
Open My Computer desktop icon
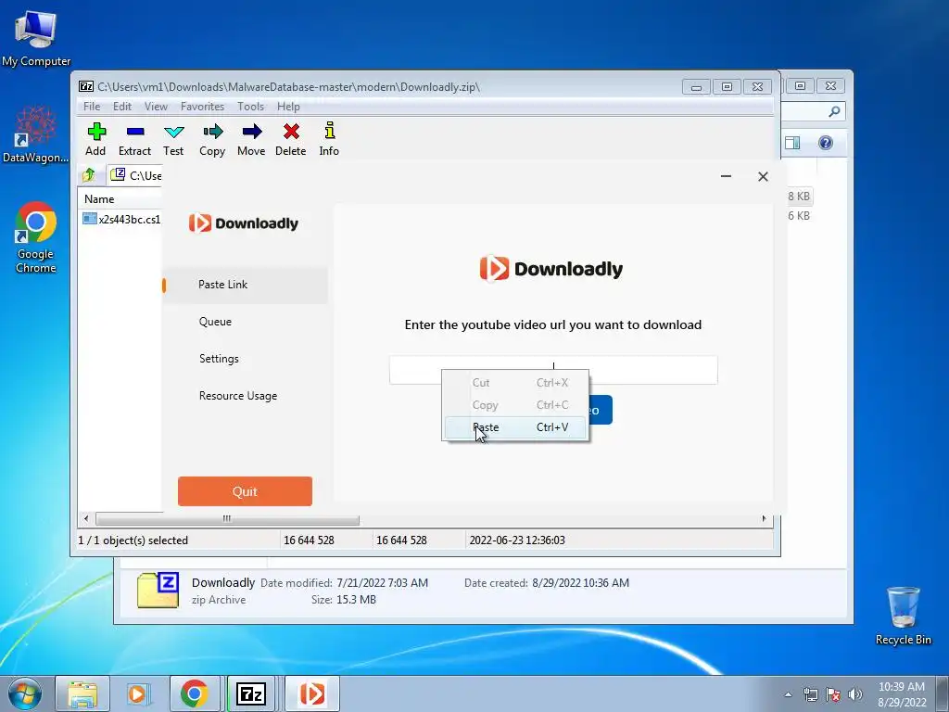(36, 39)
